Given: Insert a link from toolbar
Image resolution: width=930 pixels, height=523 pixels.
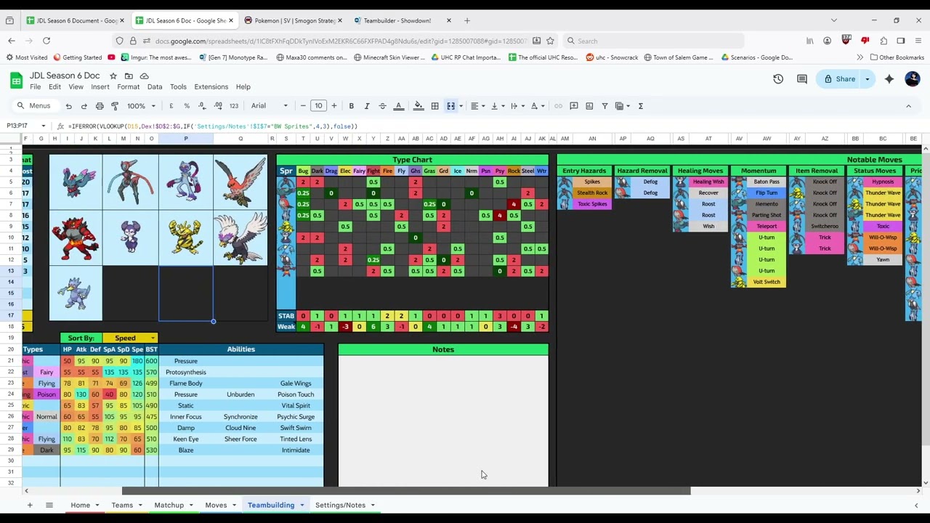Looking at the screenshot, I should [558, 106].
